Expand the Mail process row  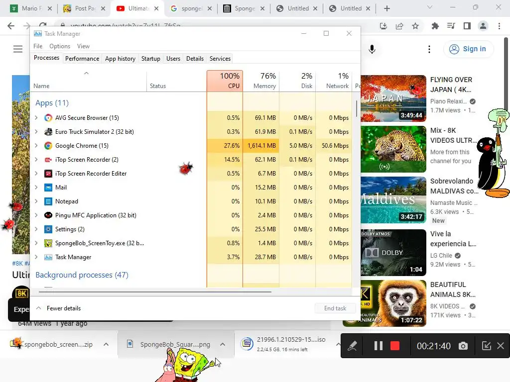pyautogui.click(x=36, y=188)
